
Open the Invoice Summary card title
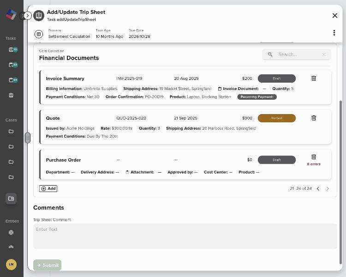pos(65,78)
